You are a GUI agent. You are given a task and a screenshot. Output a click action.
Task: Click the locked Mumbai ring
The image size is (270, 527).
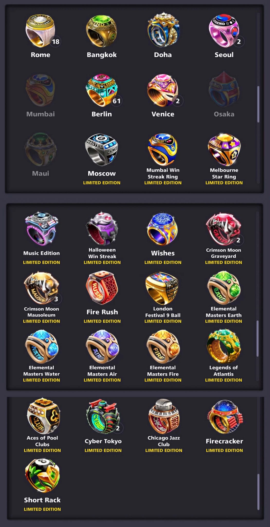pyautogui.click(x=41, y=90)
